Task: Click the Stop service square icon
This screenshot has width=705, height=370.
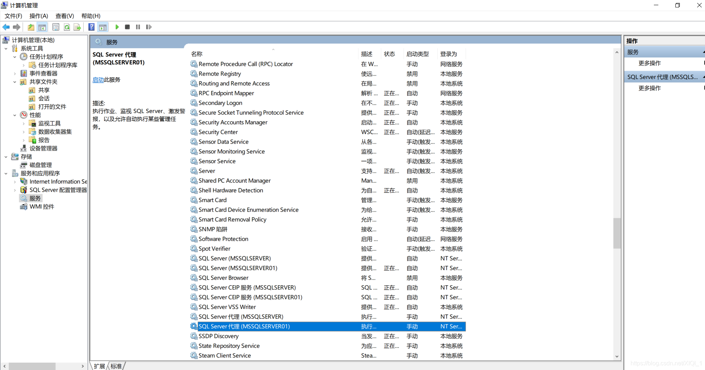Action: point(127,27)
